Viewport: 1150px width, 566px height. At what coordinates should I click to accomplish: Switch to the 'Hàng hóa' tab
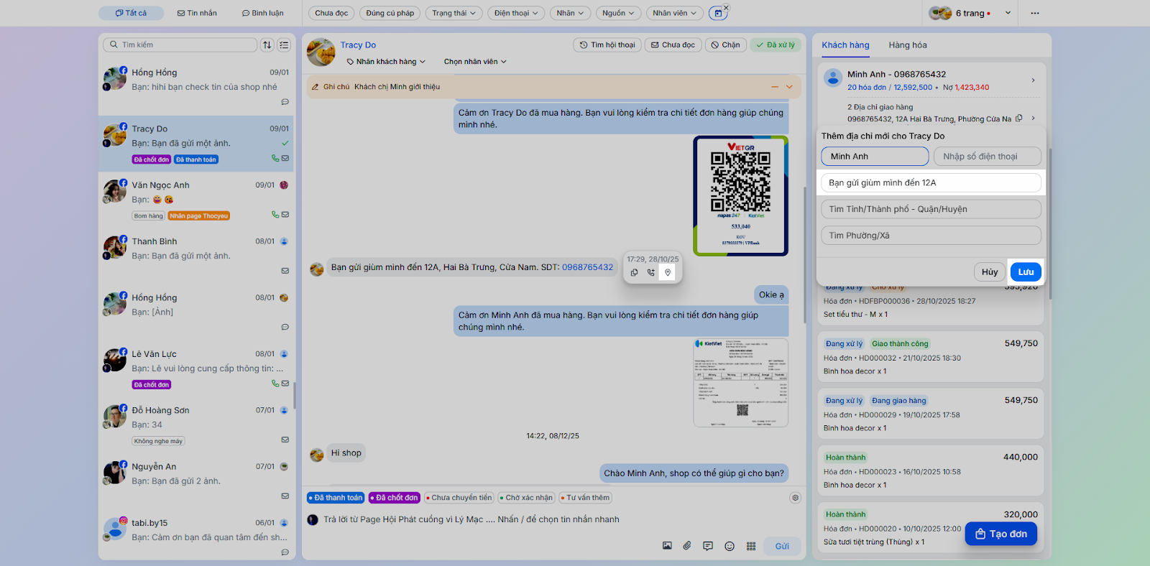point(907,45)
